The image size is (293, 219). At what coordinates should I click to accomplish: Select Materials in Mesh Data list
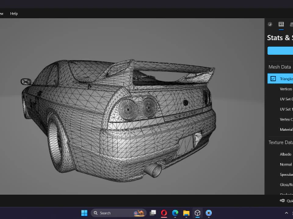[x=286, y=130]
